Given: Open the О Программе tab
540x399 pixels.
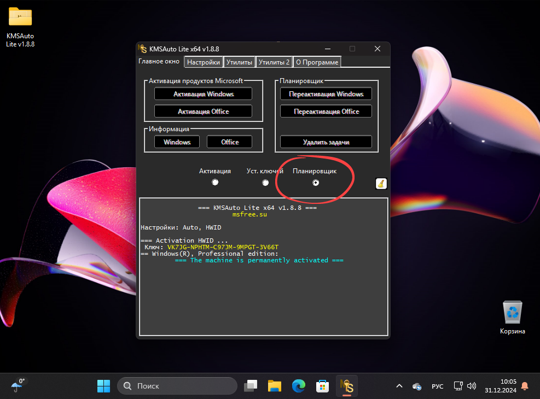Looking at the screenshot, I should click(317, 62).
